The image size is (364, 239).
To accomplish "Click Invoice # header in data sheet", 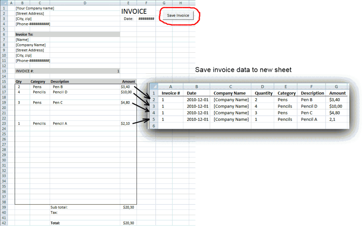I will click(171, 93).
